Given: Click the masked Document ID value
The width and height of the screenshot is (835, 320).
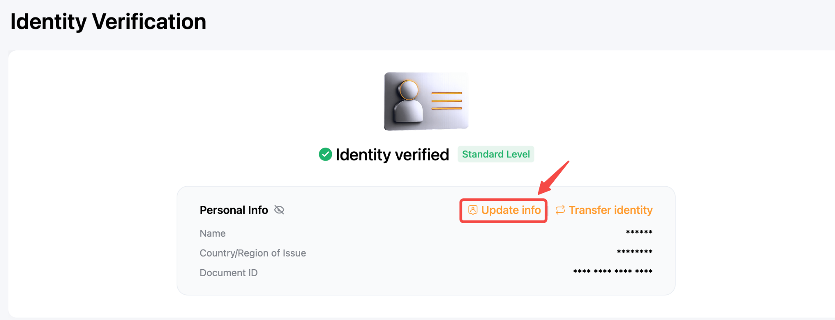Looking at the screenshot, I should pyautogui.click(x=613, y=271).
